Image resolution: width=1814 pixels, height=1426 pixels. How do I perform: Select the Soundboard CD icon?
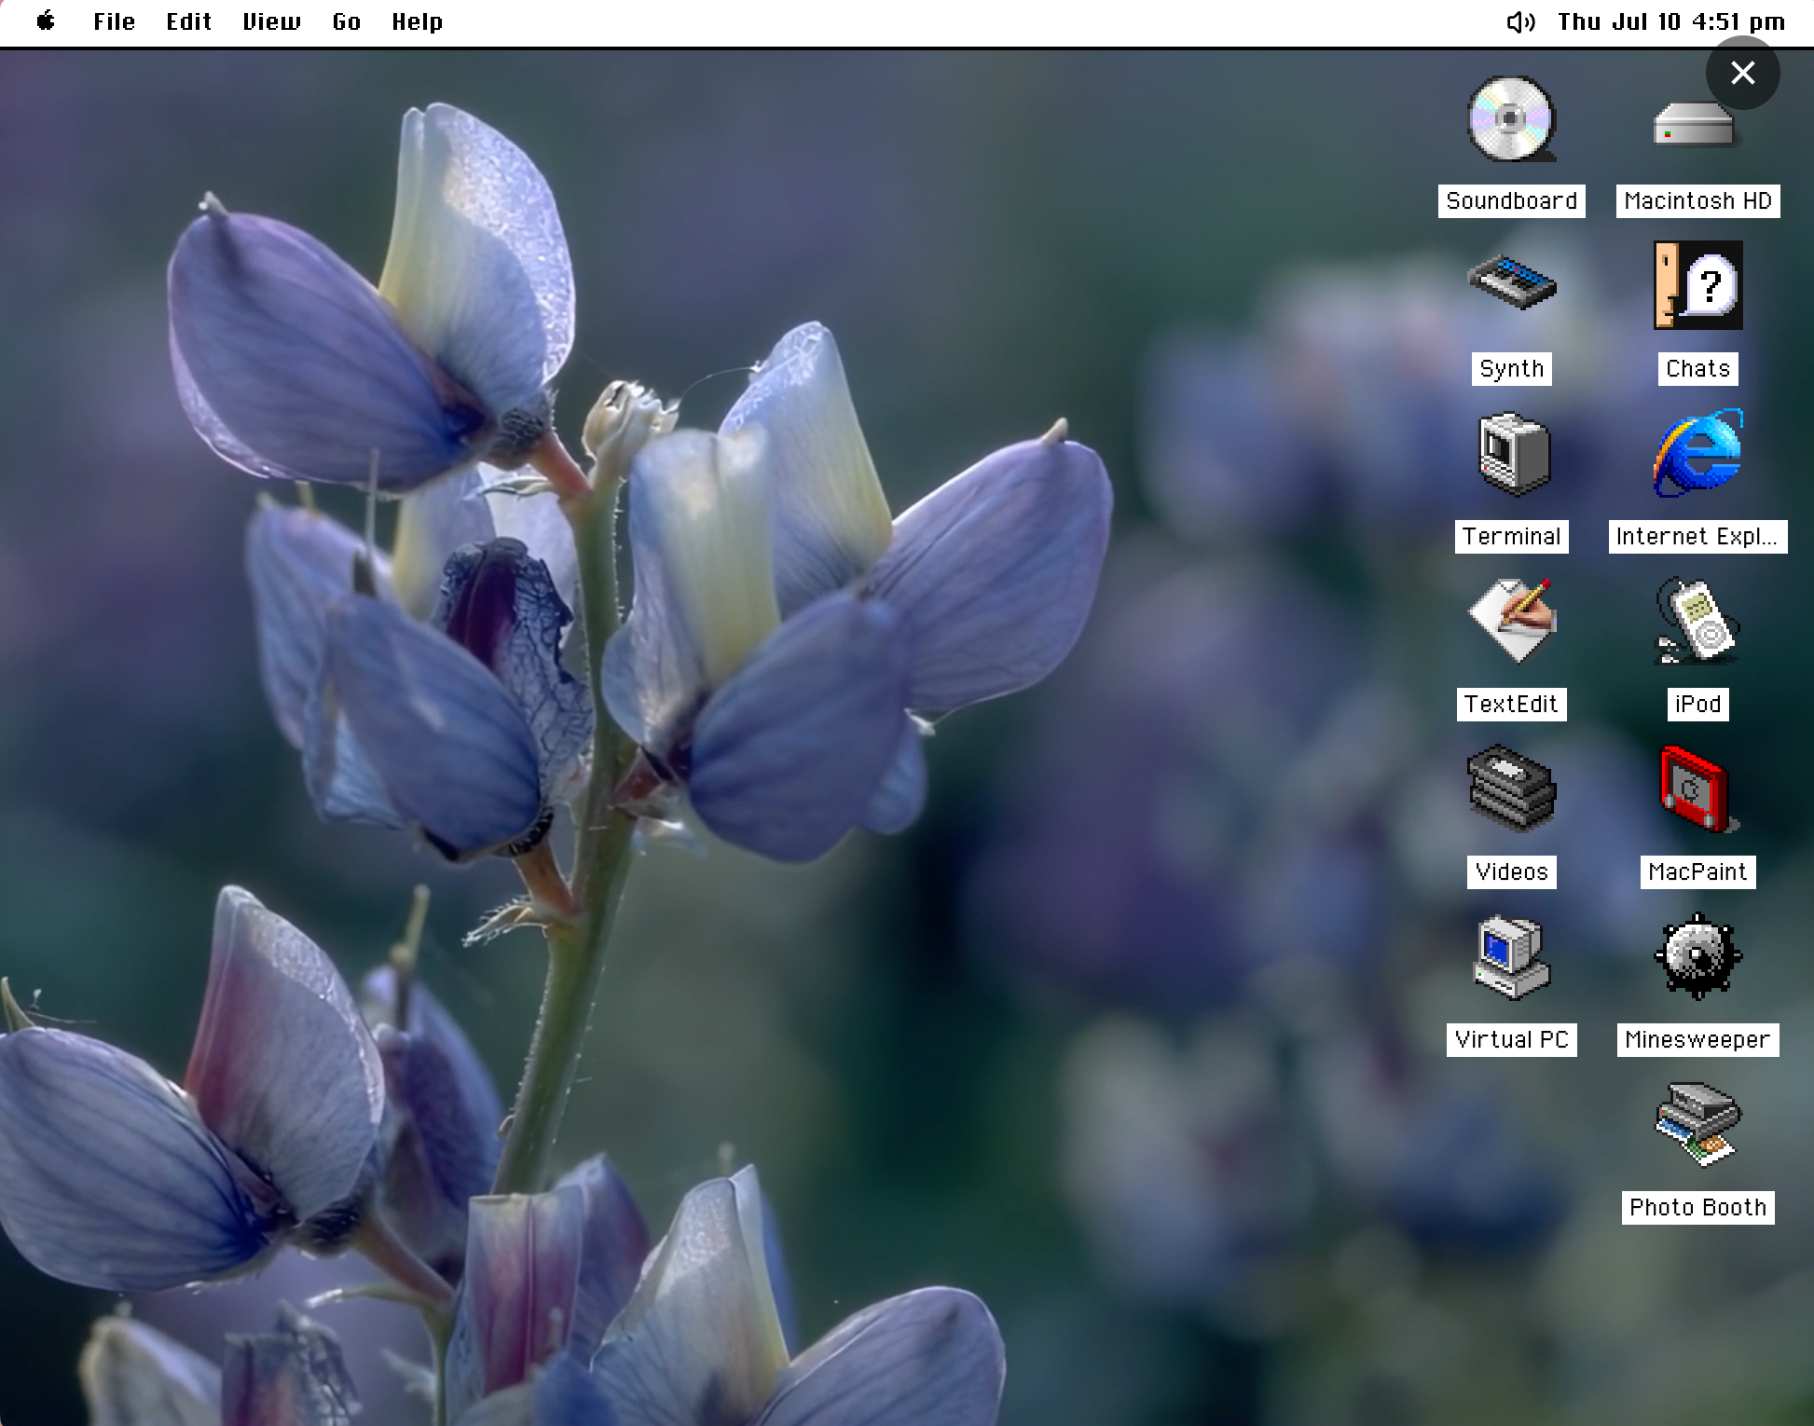point(1510,119)
